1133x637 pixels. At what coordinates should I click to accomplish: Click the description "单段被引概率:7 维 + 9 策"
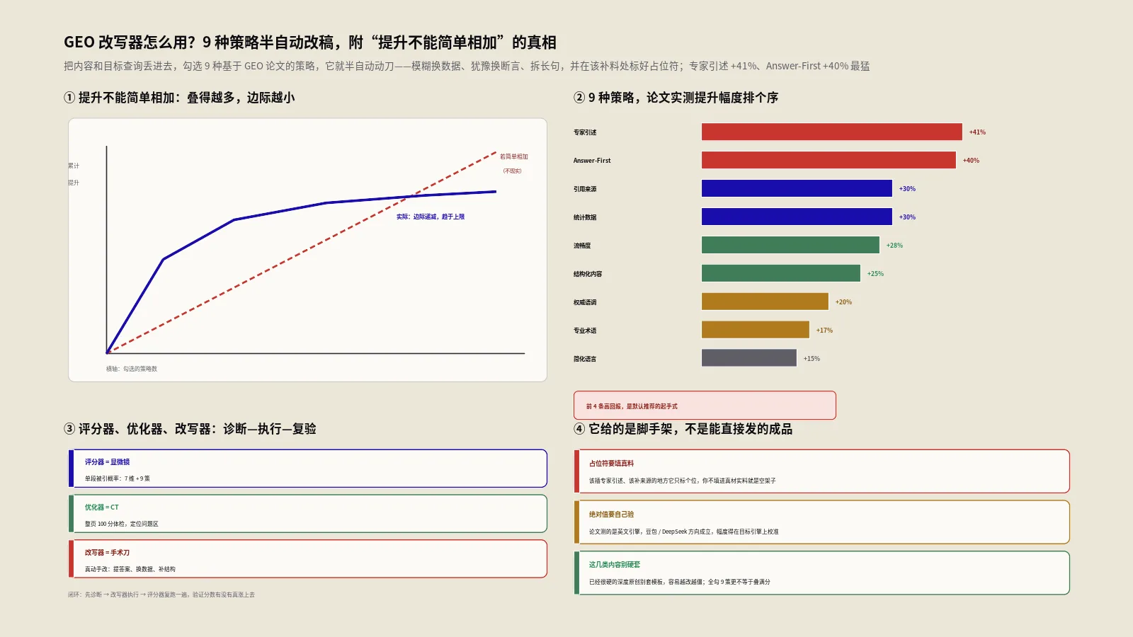118,478
